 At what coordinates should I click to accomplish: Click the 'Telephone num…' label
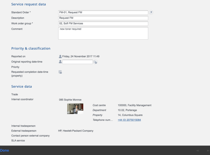coord(103,120)
